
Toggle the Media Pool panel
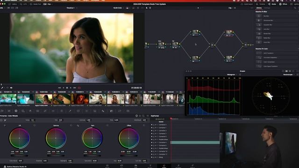pyautogui.click(x=36, y=4)
